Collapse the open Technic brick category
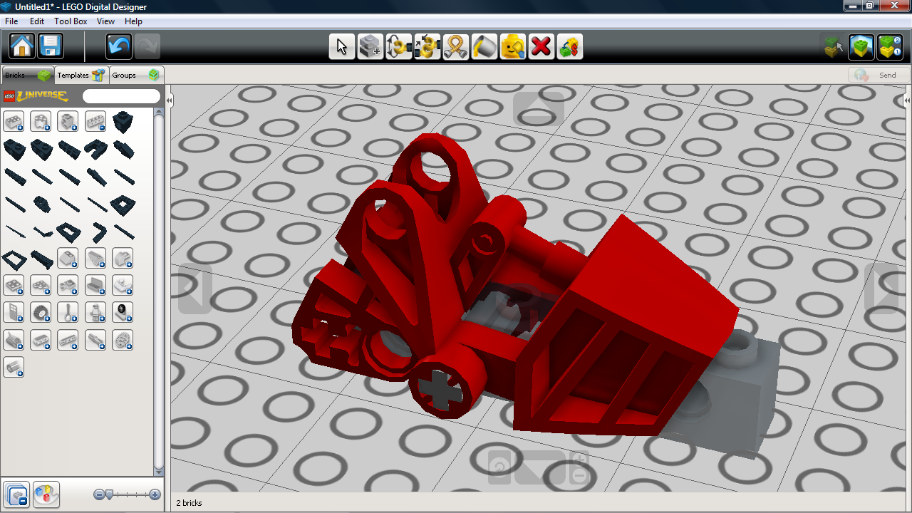The width and height of the screenshot is (912, 513). pyautogui.click(x=95, y=121)
